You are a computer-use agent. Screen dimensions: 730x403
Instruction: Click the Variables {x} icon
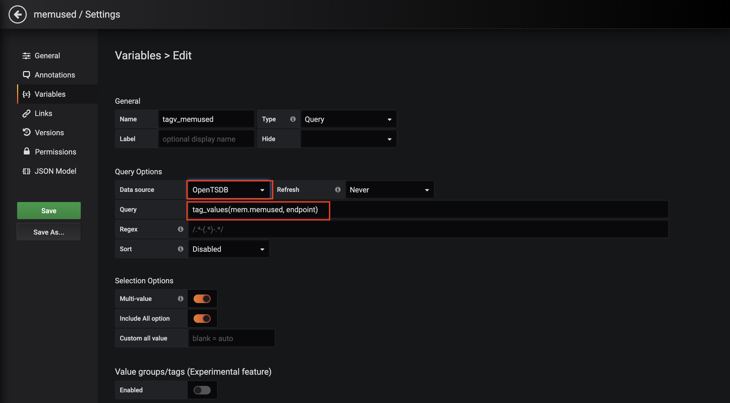[26, 94]
